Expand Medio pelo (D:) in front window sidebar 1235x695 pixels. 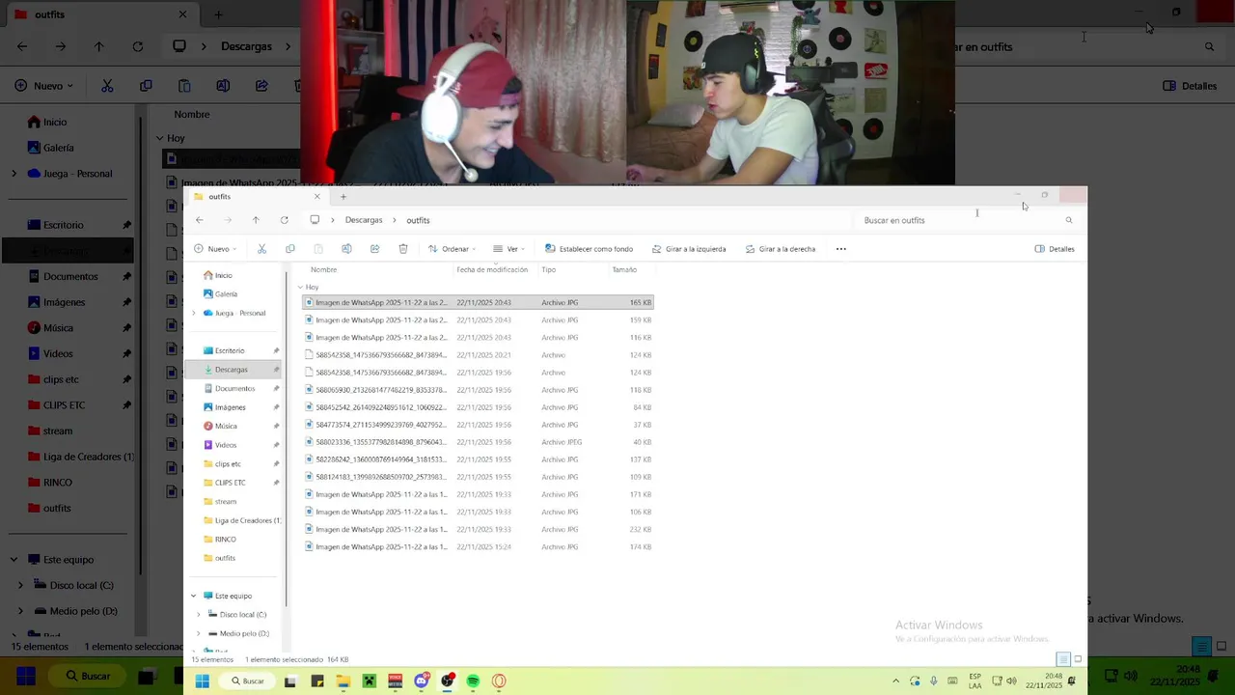pos(199,633)
